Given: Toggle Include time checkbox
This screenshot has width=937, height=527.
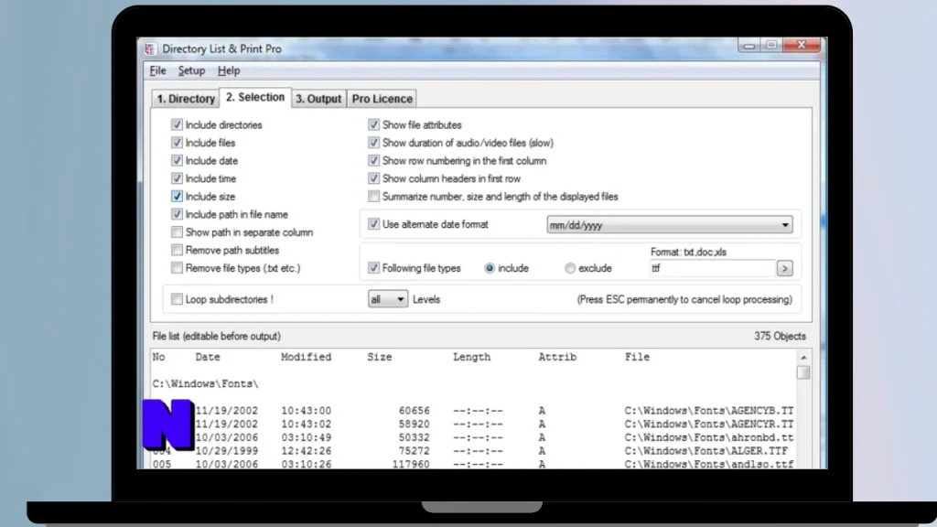Looking at the screenshot, I should coord(177,178).
